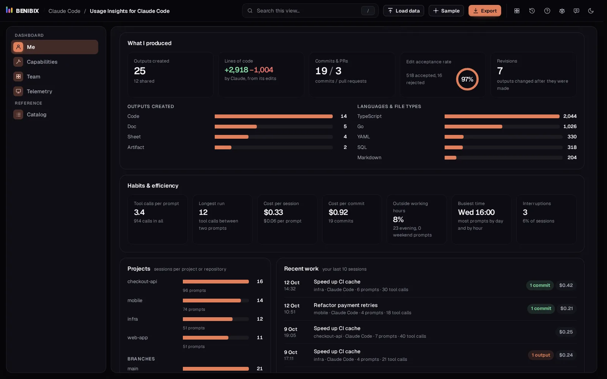Click the Commits & PRs 19 / 3 value
Screen dimensions: 607x379
328,71
